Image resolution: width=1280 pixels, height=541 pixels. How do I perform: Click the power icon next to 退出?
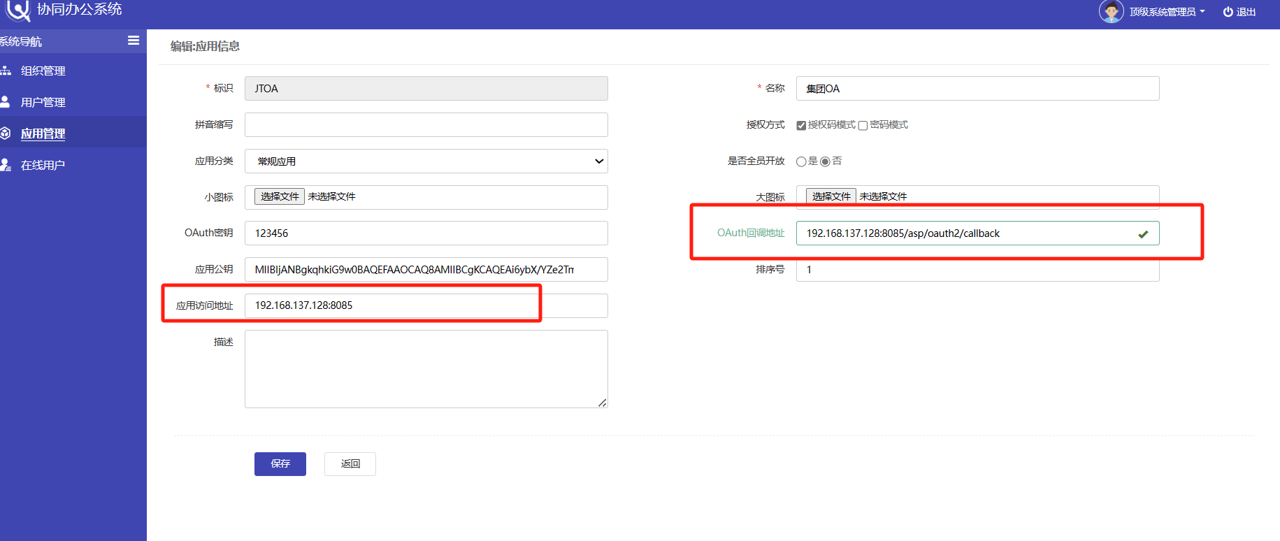(1228, 12)
